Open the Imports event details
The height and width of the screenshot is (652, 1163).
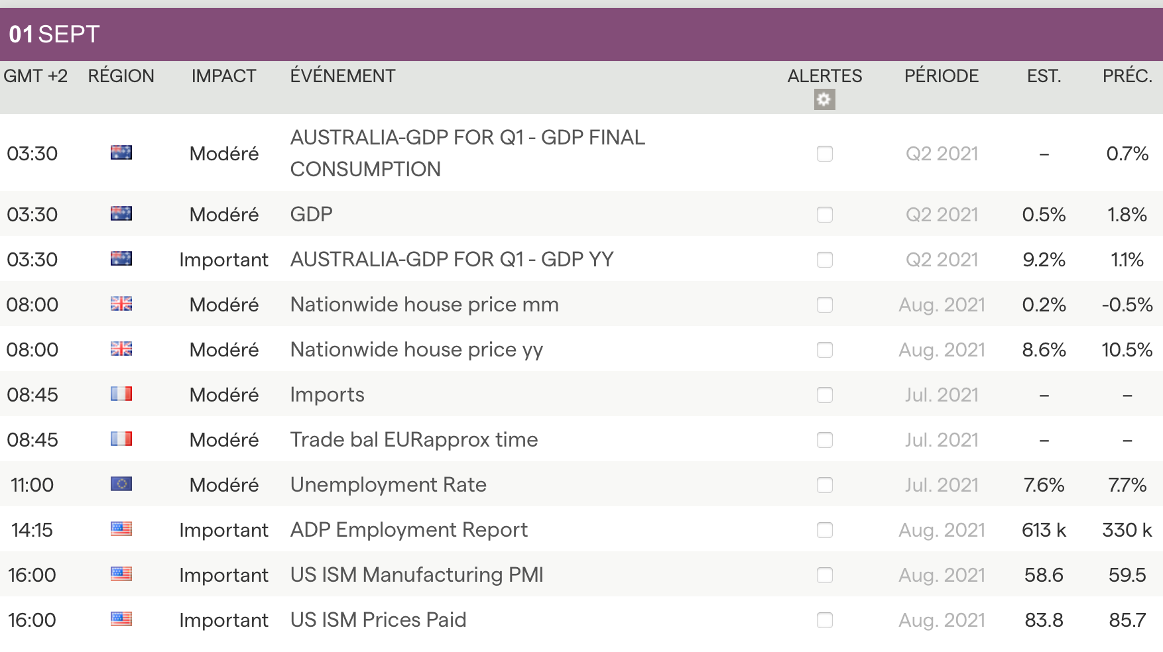[327, 394]
